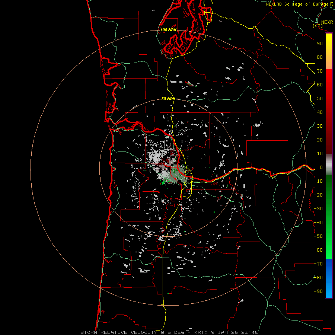Select the -90 velocity scale value
Viewport: 335px width, 335px height.
point(318,291)
